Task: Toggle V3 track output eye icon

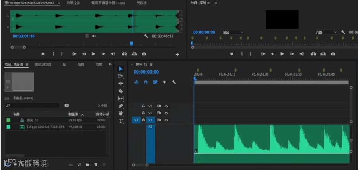Action: click(166, 106)
